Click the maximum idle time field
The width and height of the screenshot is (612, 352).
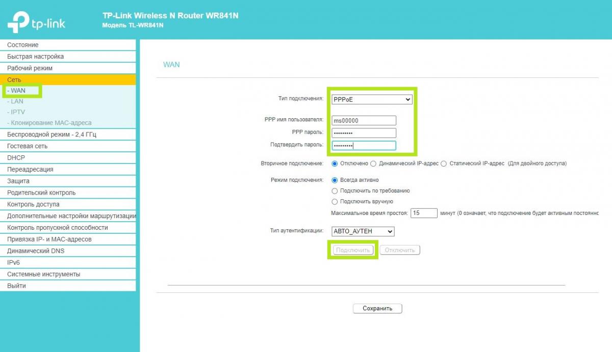click(x=424, y=213)
